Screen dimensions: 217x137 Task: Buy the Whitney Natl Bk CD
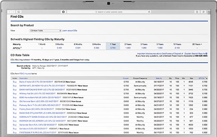pos(15,94)
